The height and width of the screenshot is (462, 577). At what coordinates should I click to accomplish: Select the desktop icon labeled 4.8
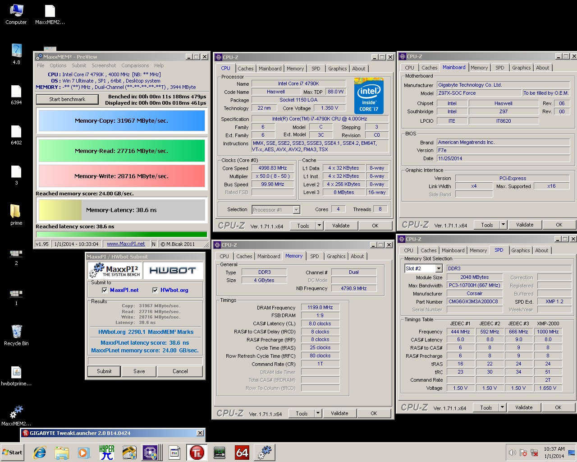click(x=16, y=54)
